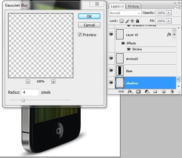
Task: Hide the shadow layer
Action: [111, 83]
